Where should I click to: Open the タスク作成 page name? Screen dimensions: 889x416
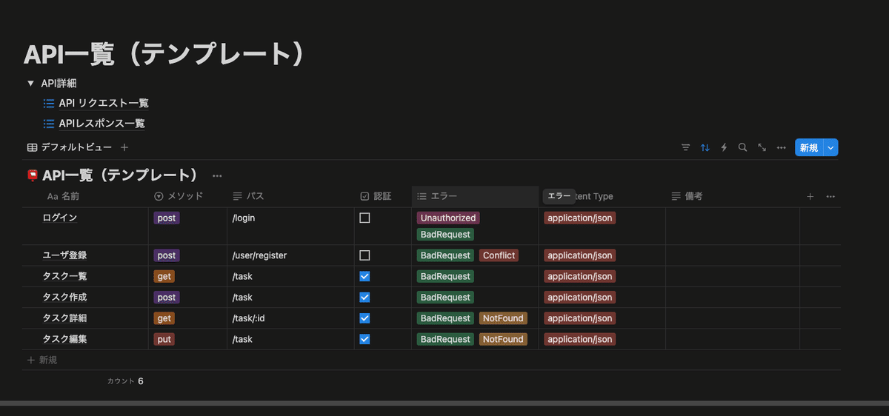[x=64, y=297]
